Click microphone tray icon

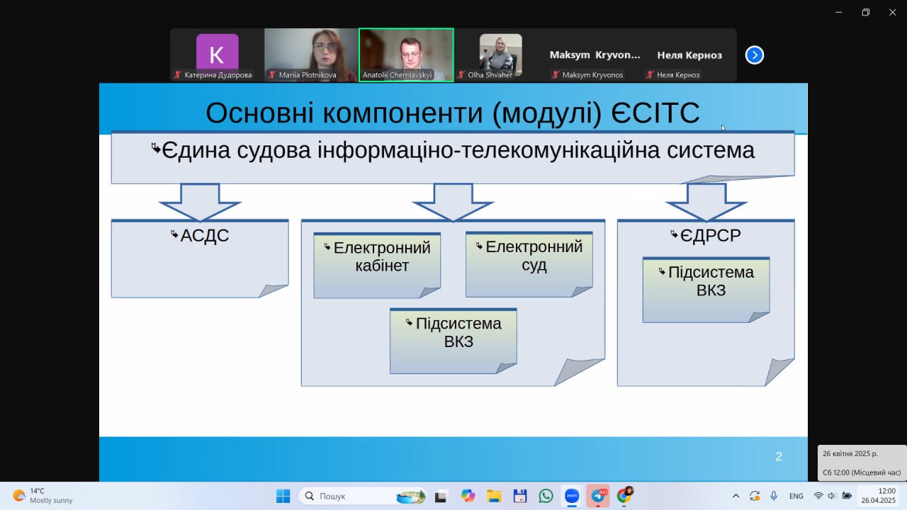point(774,496)
